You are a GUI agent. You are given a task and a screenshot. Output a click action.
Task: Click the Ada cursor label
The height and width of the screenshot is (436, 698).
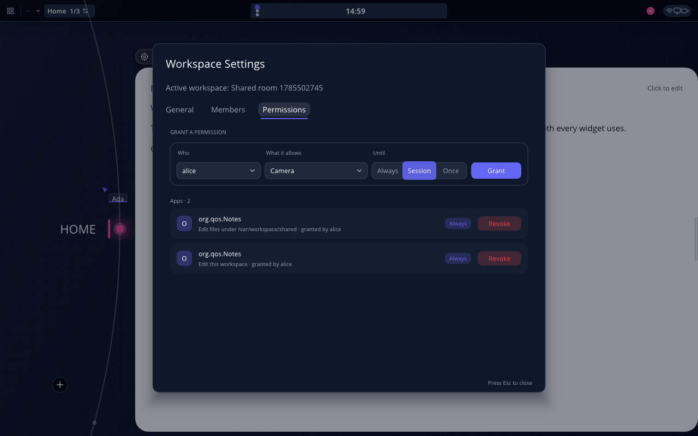coord(118,198)
